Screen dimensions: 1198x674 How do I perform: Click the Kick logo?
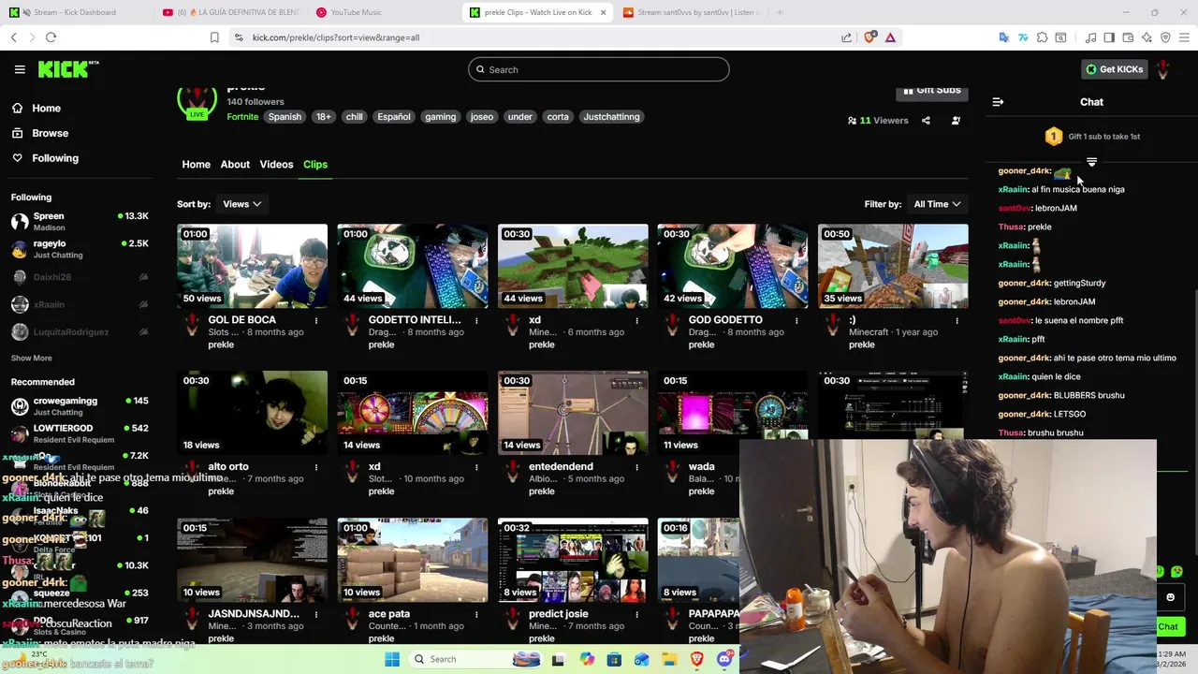coord(68,69)
